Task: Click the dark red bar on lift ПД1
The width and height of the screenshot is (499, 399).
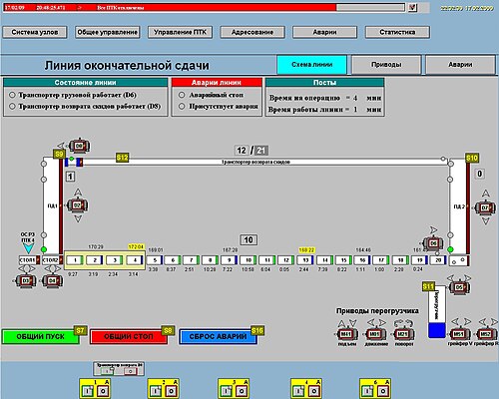Action: pos(61,206)
